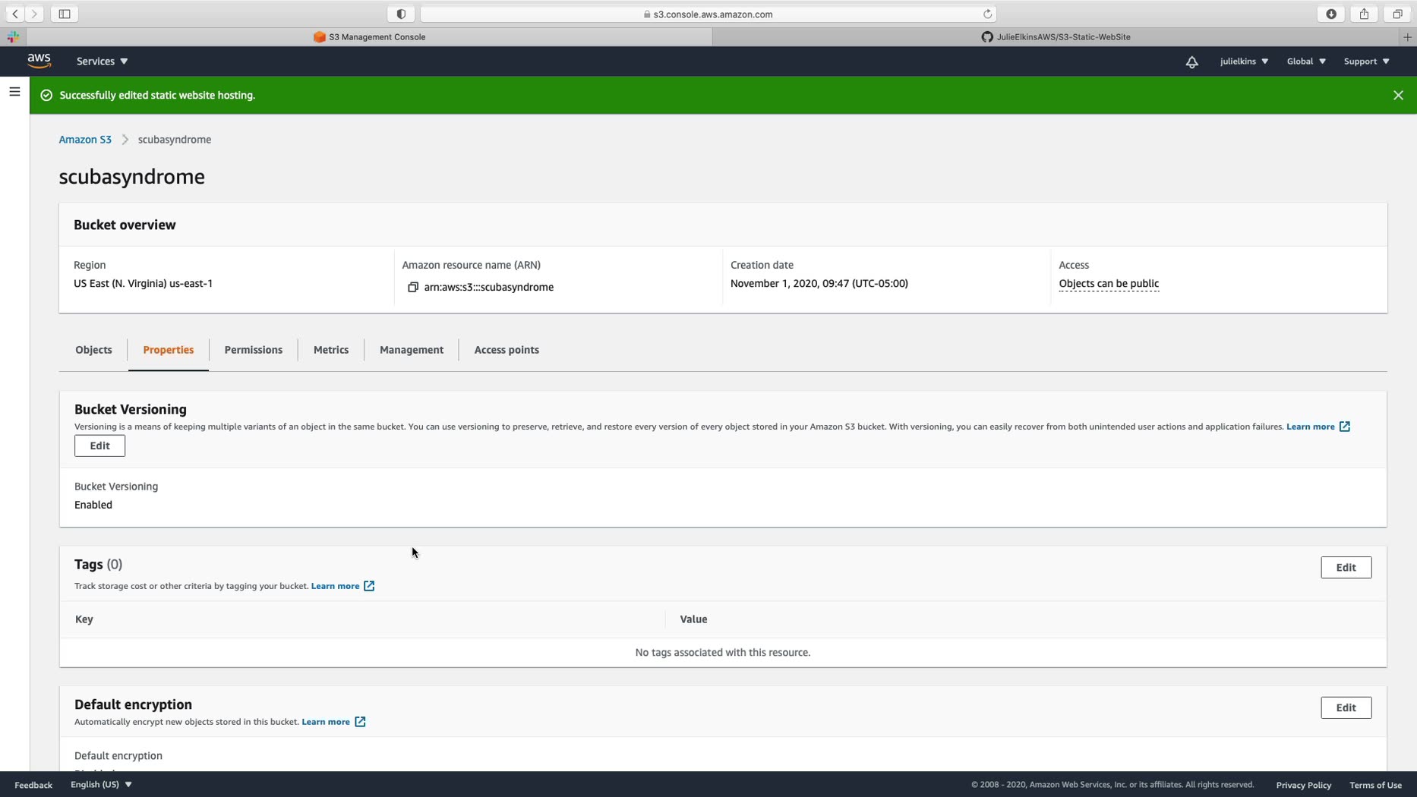Click the Key column header in Tags
Viewport: 1417px width, 797px height.
point(84,619)
